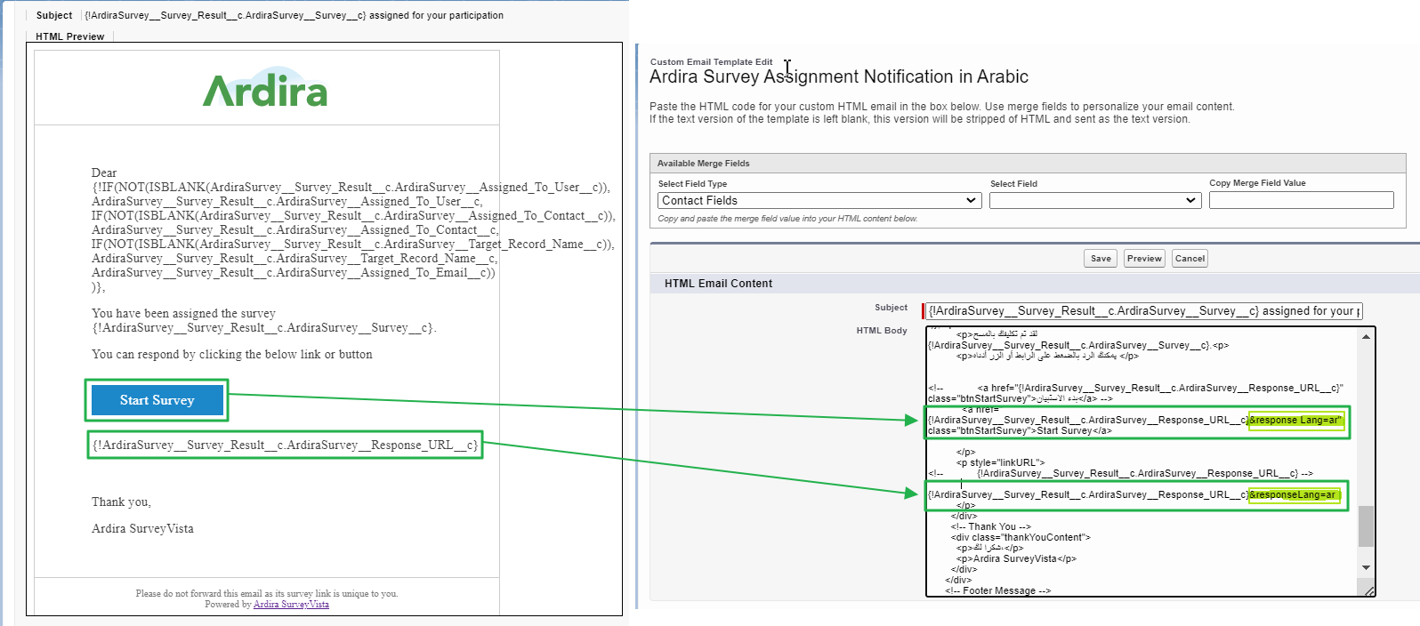Click the '<p style="linkURL">' code line
The image size is (1420, 626).
pos(1000,462)
